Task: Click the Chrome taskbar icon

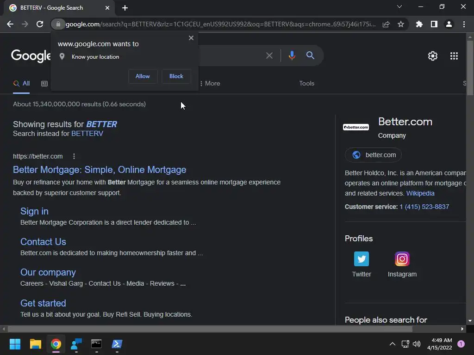Action: coord(56,344)
